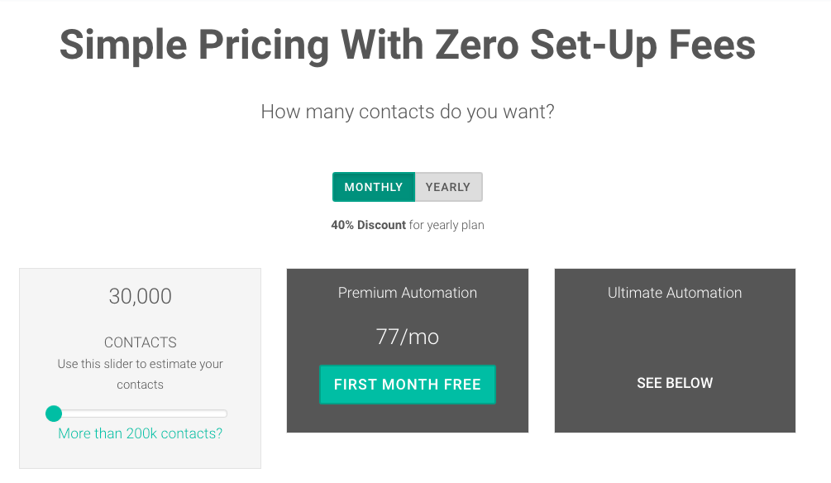Screen dimensions: 831x483
Task: Click the FIRST MONTH FREE button
Action: point(407,385)
